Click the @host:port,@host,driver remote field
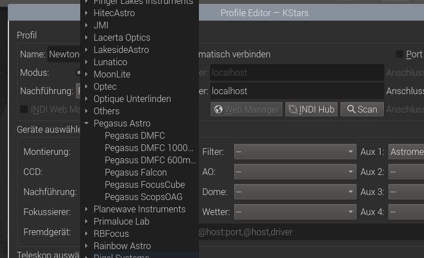The height and width of the screenshot is (258, 424). pyautogui.click(x=311, y=232)
